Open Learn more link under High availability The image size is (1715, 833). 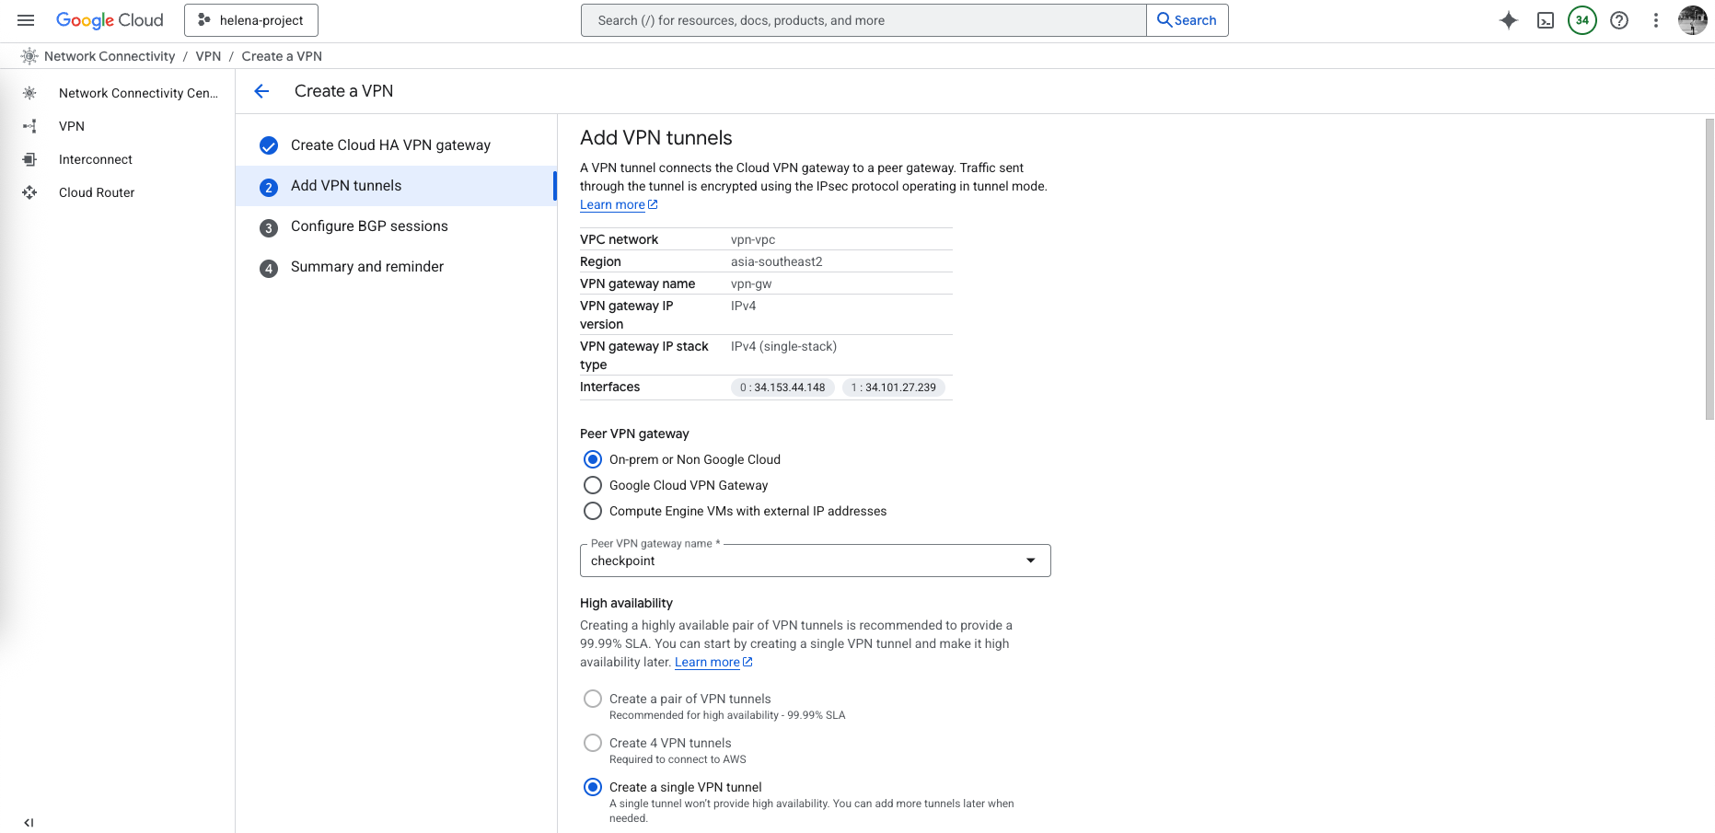click(707, 663)
